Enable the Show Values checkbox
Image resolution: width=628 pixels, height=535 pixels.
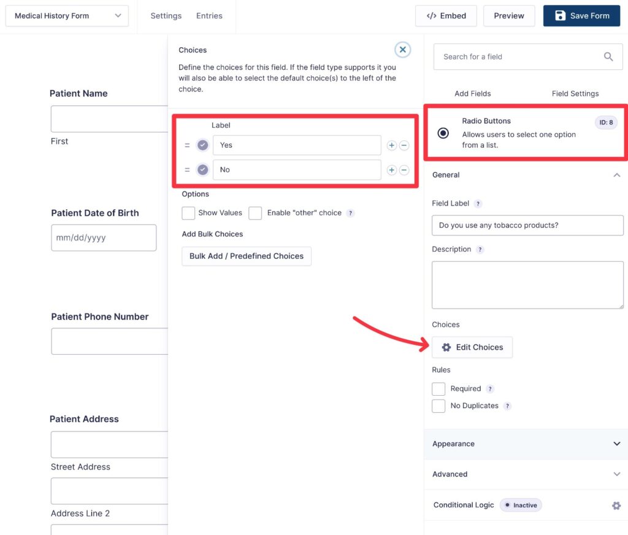[188, 213]
